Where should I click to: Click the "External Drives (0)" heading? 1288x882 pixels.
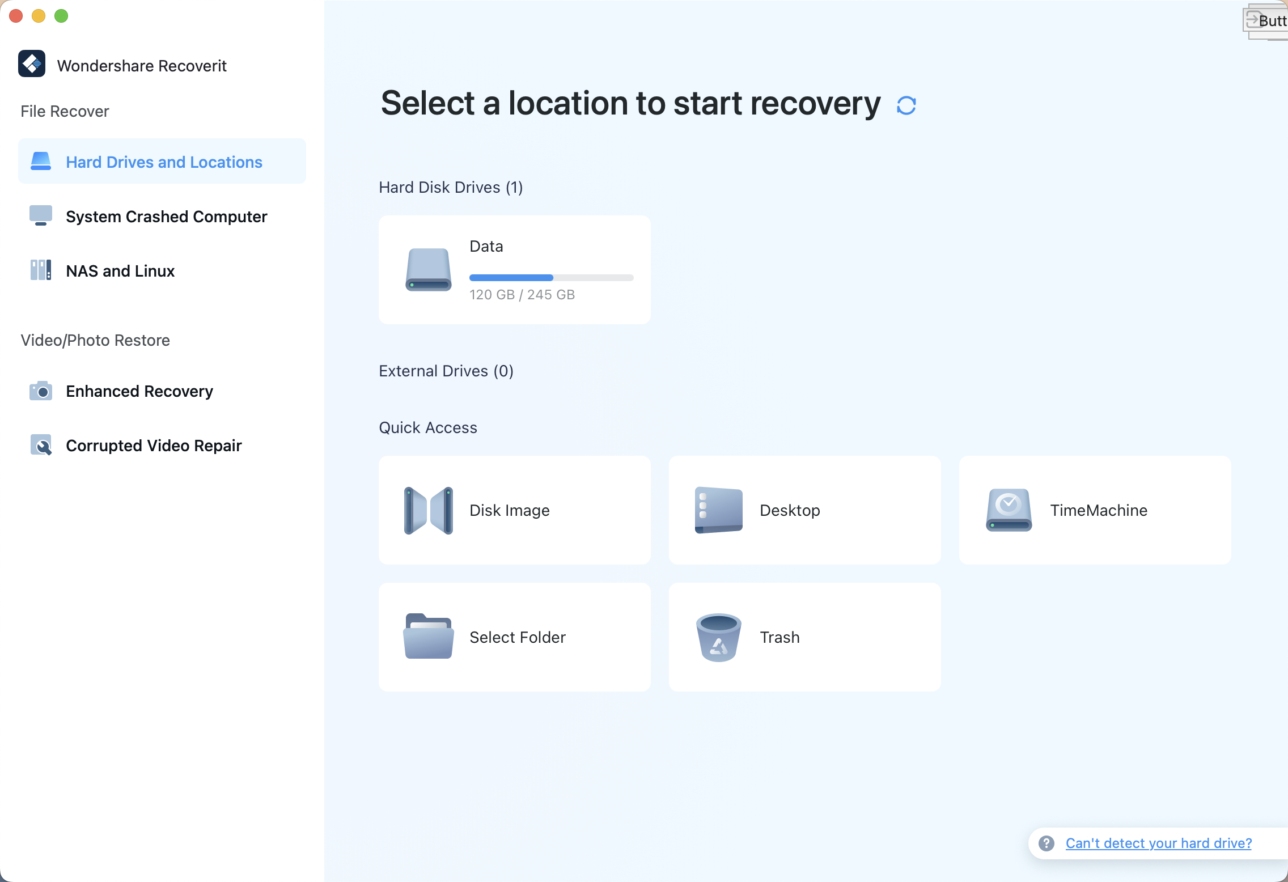coord(446,371)
